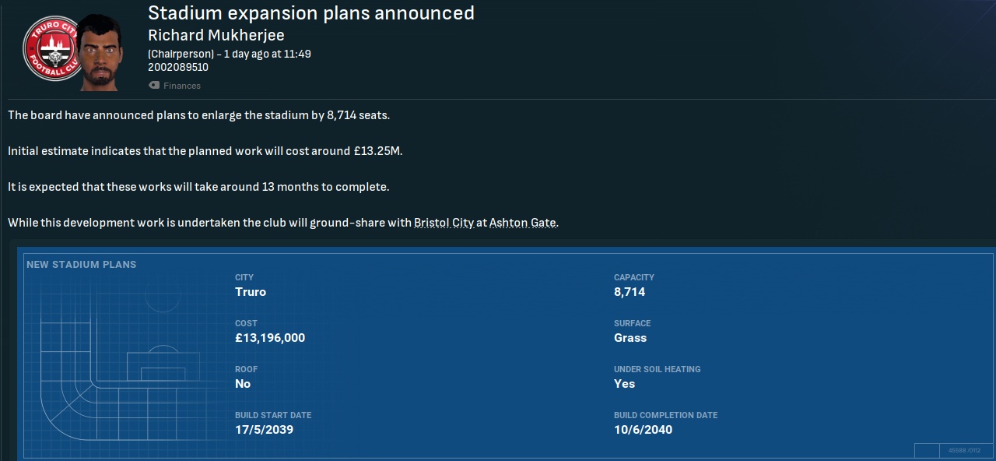The height and width of the screenshot is (461, 996).
Task: Select the Grass surface value
Action: tap(630, 338)
